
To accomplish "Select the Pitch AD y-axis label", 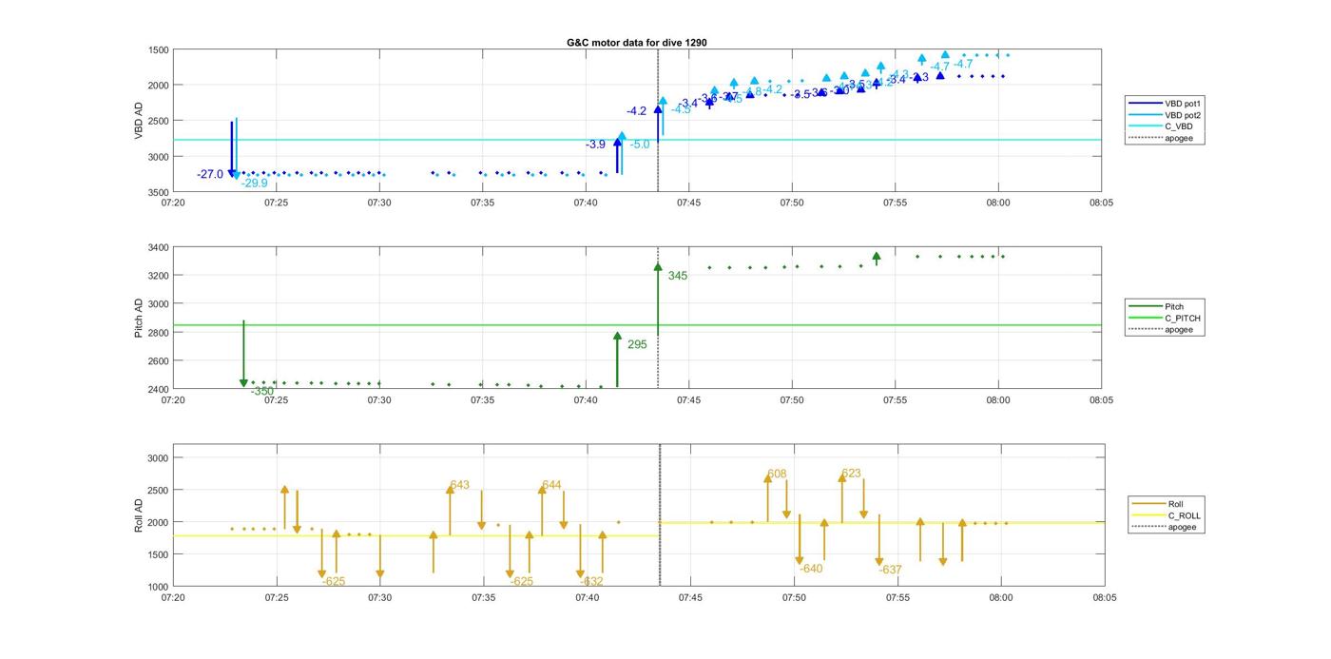I will click(139, 319).
